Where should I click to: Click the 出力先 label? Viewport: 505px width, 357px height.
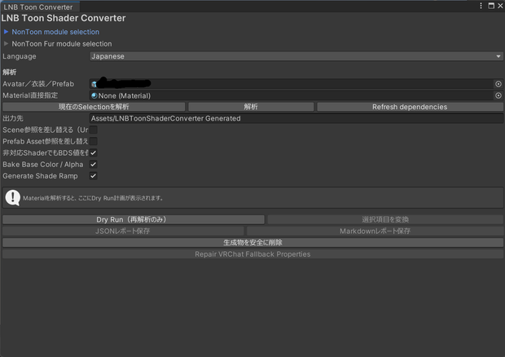click(x=13, y=118)
